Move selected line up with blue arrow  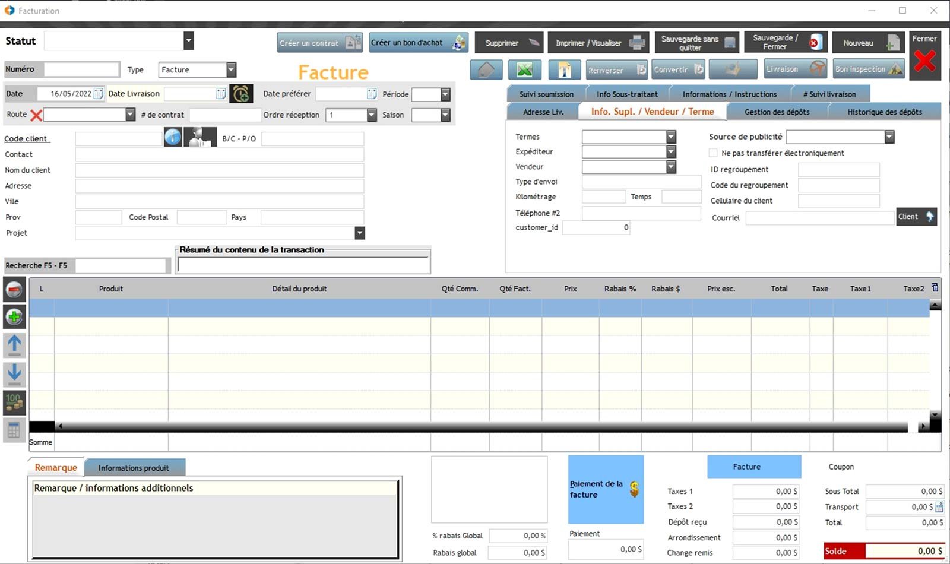coord(14,345)
